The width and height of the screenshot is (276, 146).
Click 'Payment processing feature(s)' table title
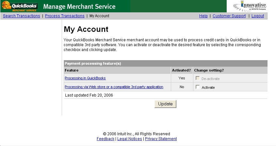(x=93, y=63)
